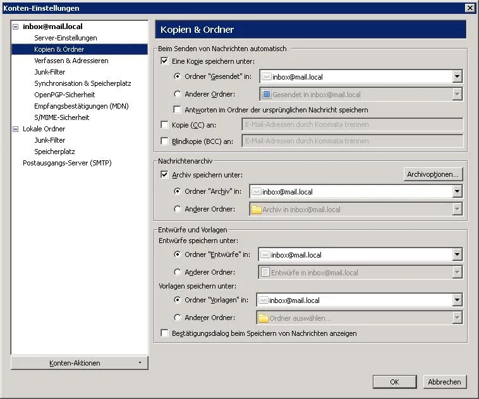479x399 pixels.
Task: Open 'Gesendet in inbox@mail.local' folder dropdown
Action: coord(361,94)
